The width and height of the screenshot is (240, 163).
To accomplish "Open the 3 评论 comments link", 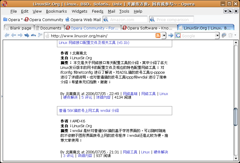I will pyautogui.click(x=68, y=156).
